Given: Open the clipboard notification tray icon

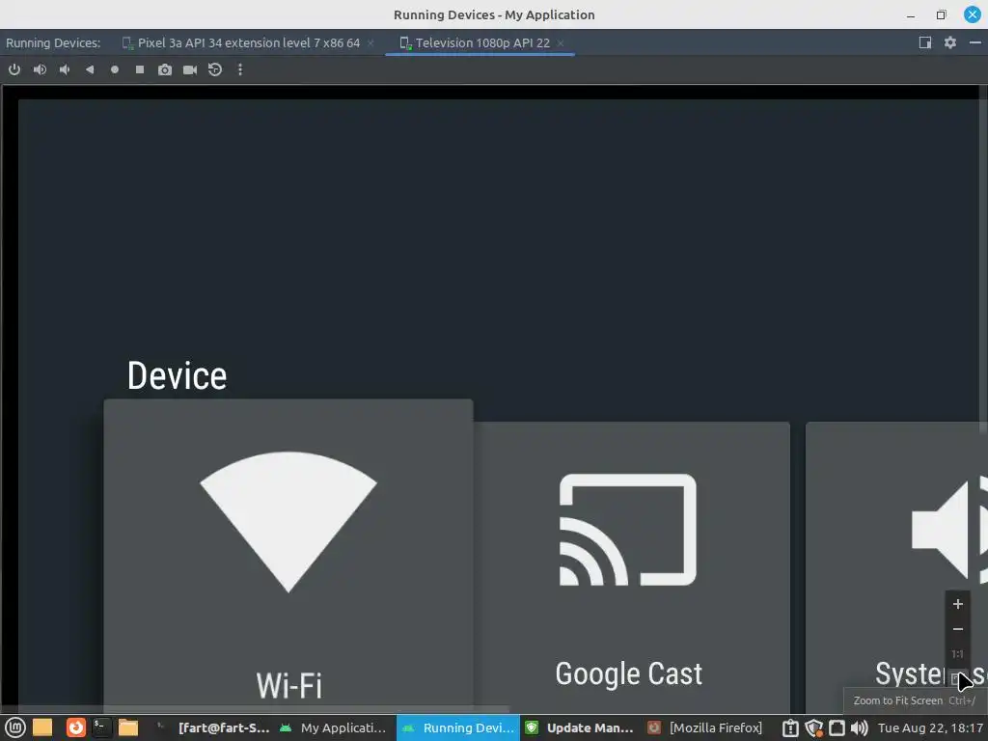Looking at the screenshot, I should pos(790,727).
